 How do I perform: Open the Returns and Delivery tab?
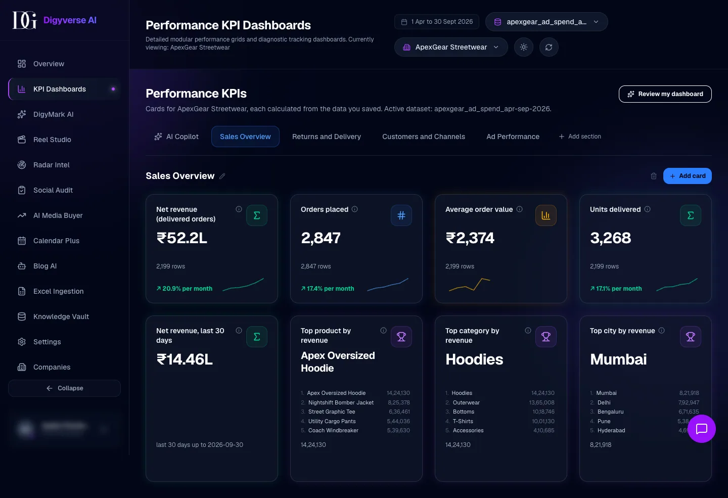click(x=327, y=137)
